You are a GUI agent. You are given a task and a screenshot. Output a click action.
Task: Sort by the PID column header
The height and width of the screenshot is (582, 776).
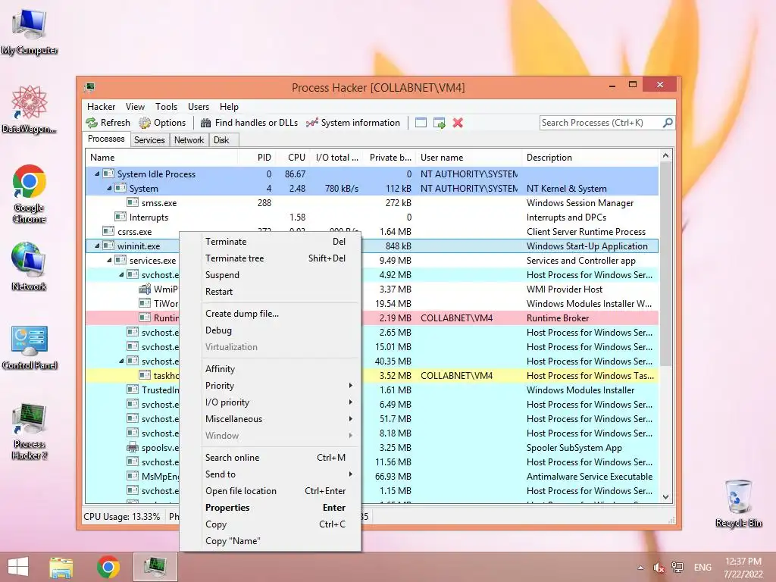click(x=258, y=158)
